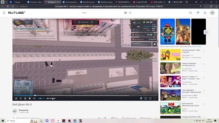The width and height of the screenshot is (219, 123).
Task: Open the Винкс video thumbnail
Action: point(170,81)
